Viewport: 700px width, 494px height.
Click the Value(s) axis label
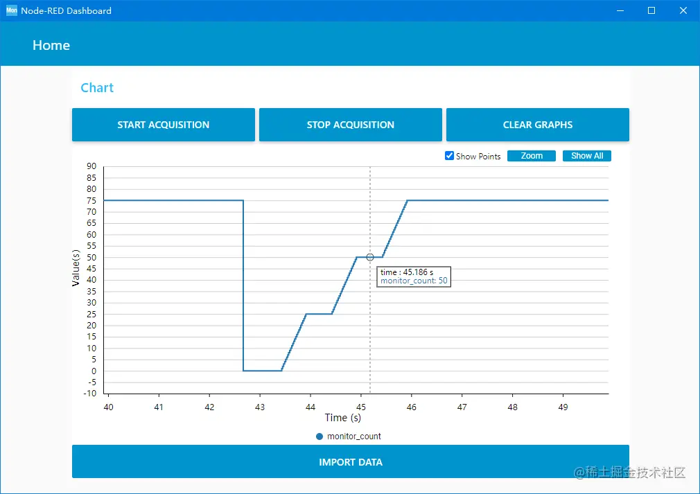pos(76,267)
